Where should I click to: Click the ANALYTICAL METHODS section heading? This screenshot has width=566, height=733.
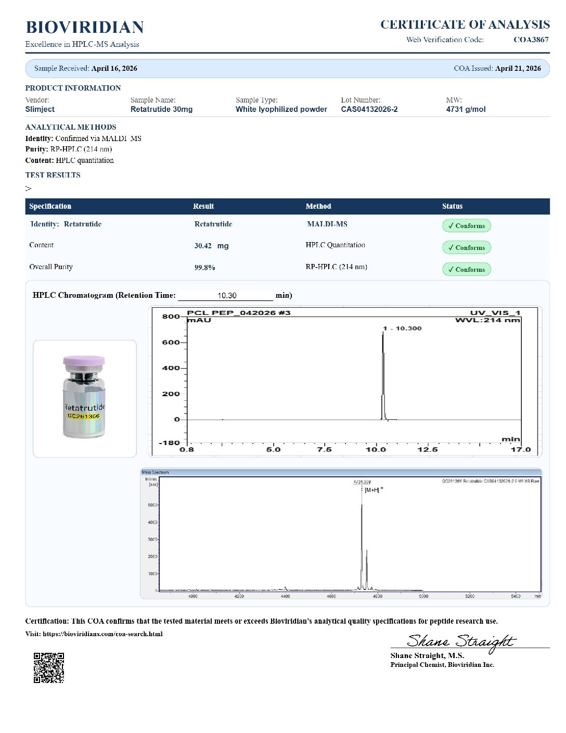tap(71, 127)
